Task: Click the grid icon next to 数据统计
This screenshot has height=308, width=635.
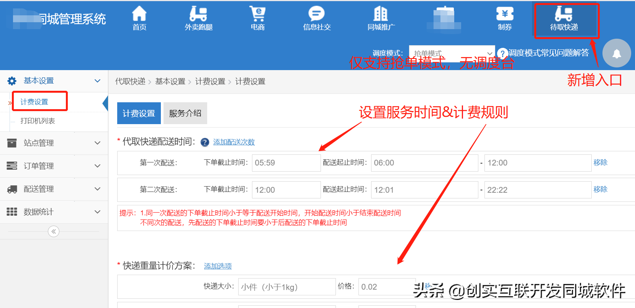Action: 12,212
